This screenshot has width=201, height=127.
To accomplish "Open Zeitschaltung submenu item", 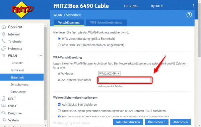I will click(19, 85).
